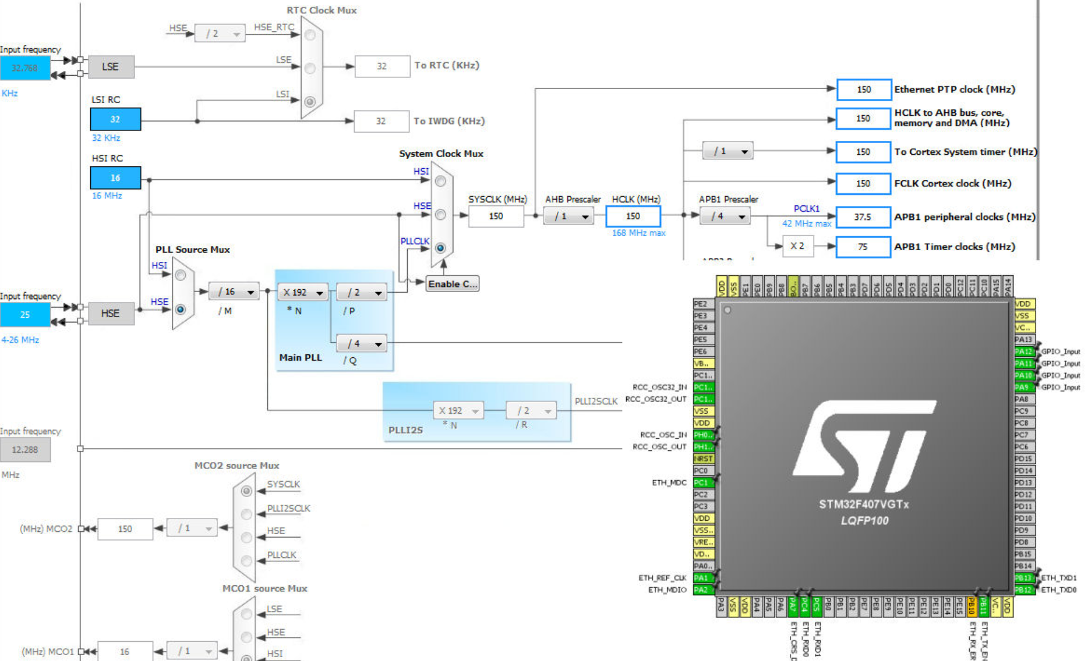Click the LSE oscillator block
Viewport: 1088px width, 661px height.
click(x=111, y=67)
